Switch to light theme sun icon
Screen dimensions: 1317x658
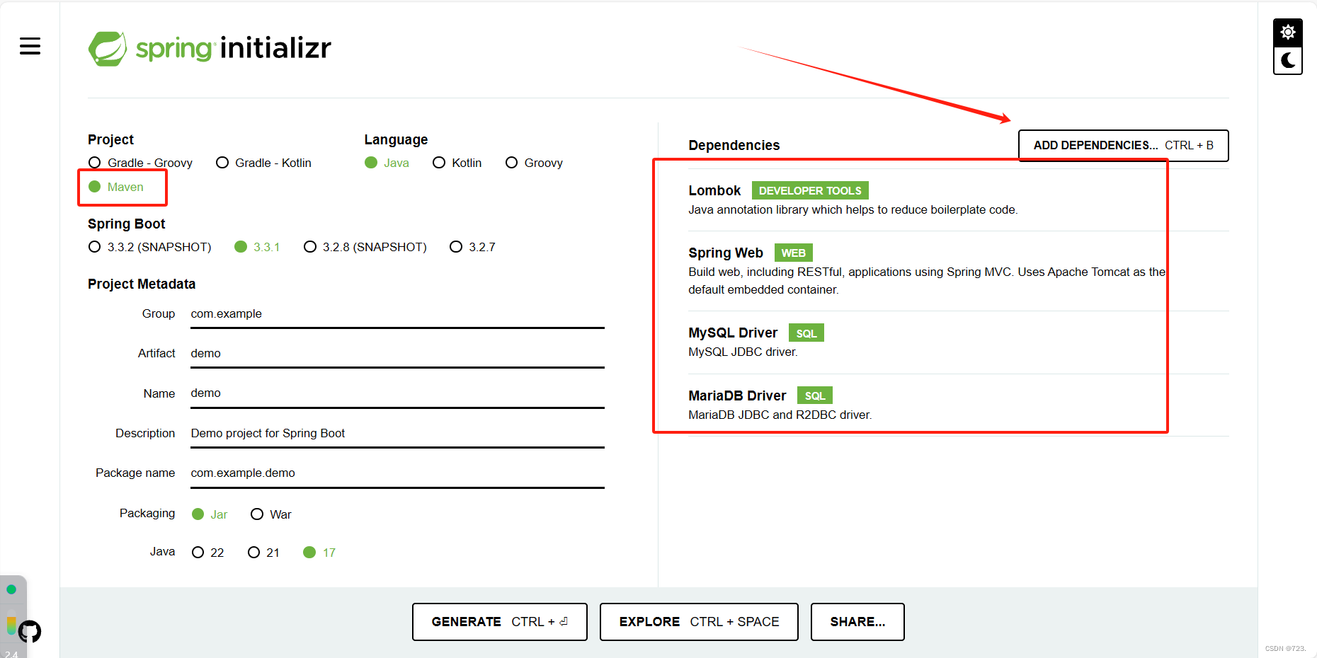click(x=1288, y=33)
